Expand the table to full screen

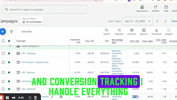(169, 32)
